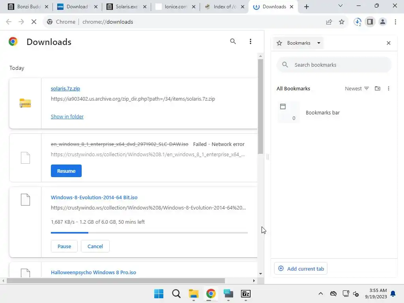Open File Explorer from the taskbar
The width and height of the screenshot is (404, 303).
pyautogui.click(x=193, y=294)
